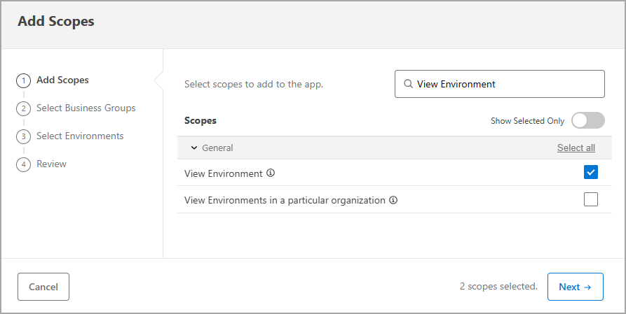Screen dimensions: 626x314
Task: Jump to the Review step label
Action: click(51, 164)
